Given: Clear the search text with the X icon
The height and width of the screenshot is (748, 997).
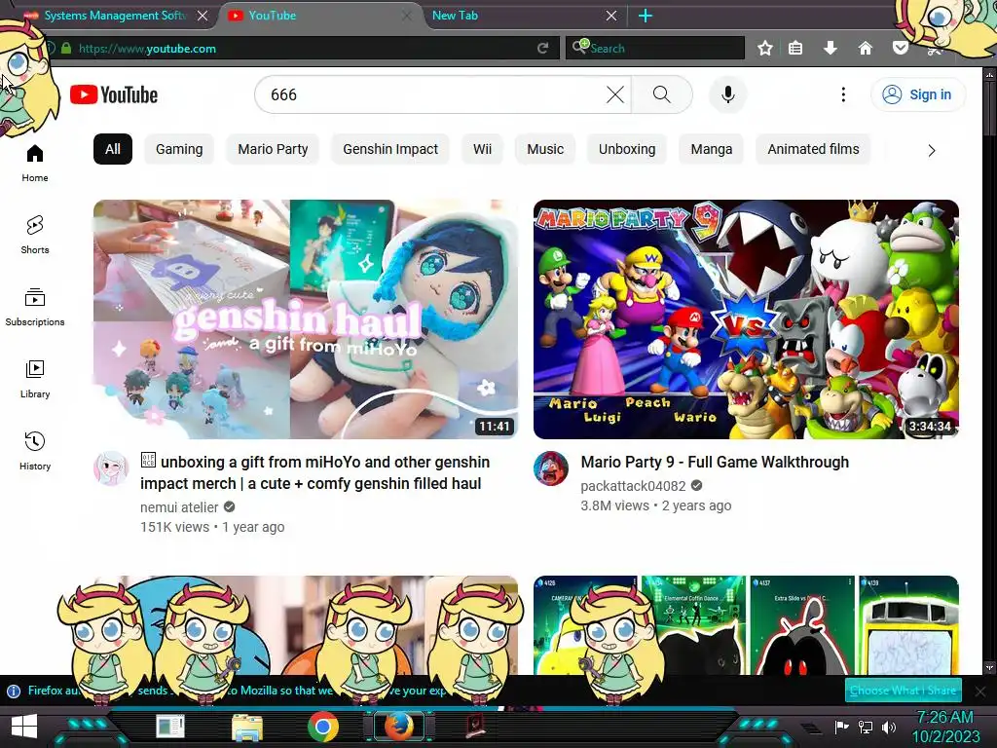Looking at the screenshot, I should point(615,94).
